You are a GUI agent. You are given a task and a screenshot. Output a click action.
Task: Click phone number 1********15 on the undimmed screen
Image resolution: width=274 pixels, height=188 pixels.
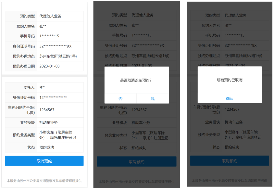[x=49, y=36]
